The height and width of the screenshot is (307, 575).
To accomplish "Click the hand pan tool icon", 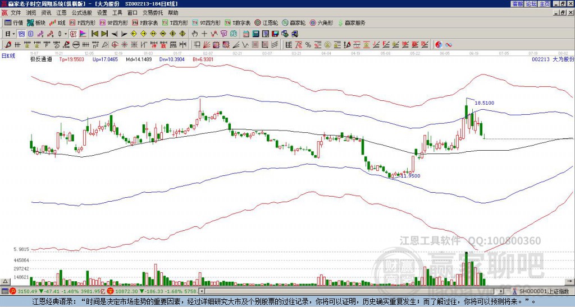I will click(195, 34).
